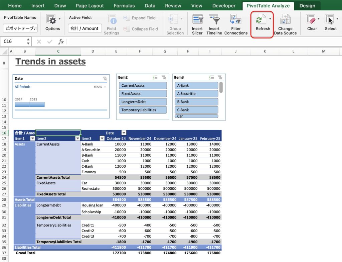Click the Collapse Field icon
This screenshot has width=342, height=262.
point(127,29)
